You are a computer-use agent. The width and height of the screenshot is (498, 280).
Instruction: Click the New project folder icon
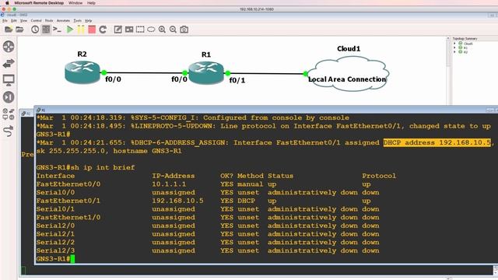click(9, 30)
